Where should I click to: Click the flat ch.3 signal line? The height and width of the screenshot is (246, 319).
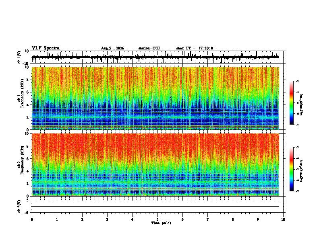coord(155,206)
